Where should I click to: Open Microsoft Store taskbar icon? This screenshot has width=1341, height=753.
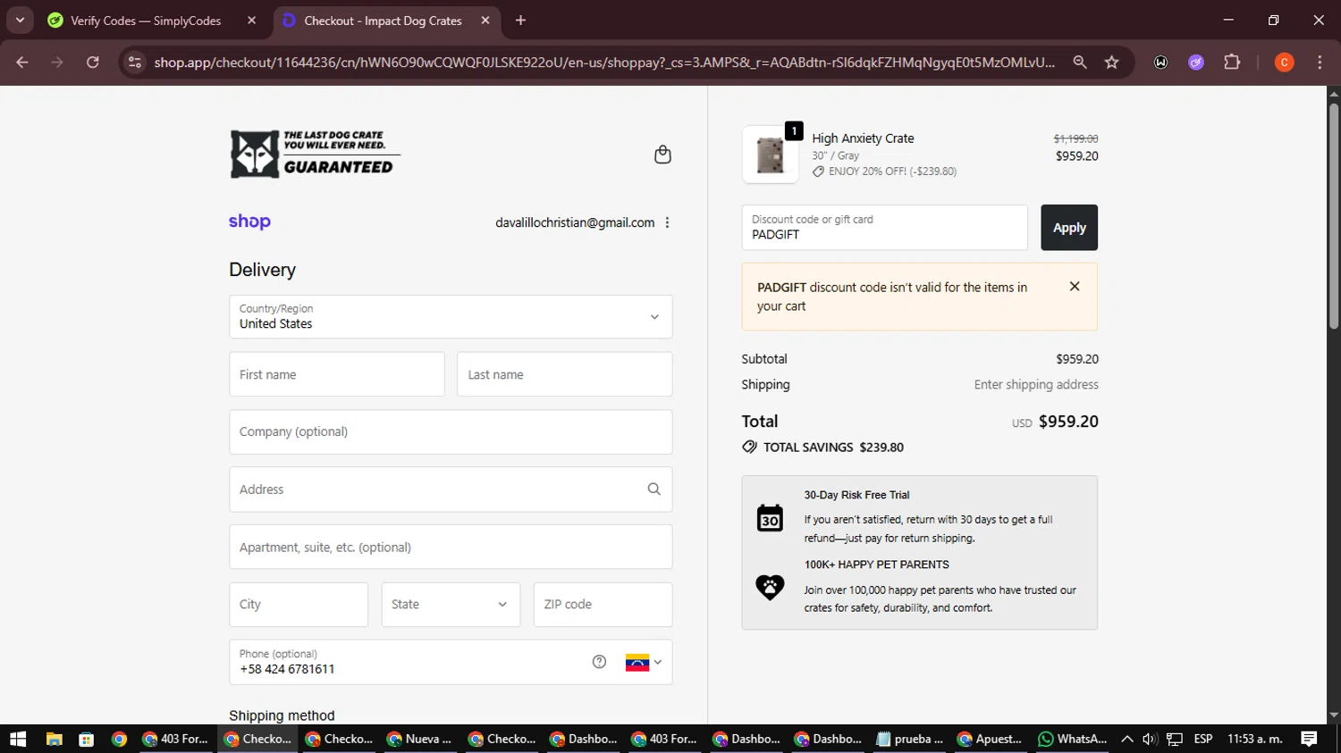[87, 739]
